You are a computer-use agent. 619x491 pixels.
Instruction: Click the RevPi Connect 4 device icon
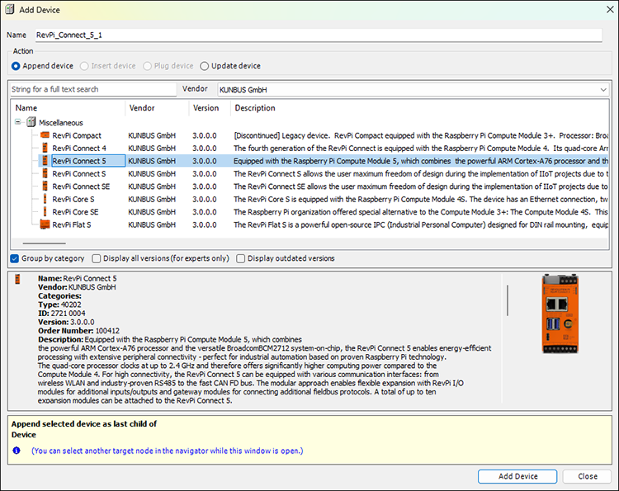[45, 148]
